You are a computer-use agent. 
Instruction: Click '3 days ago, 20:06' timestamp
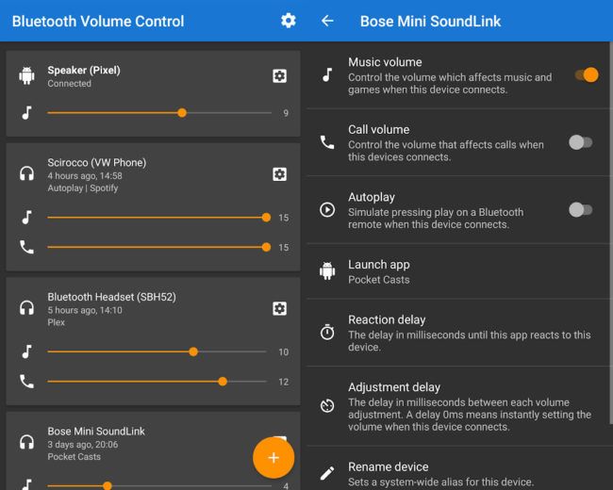point(83,445)
